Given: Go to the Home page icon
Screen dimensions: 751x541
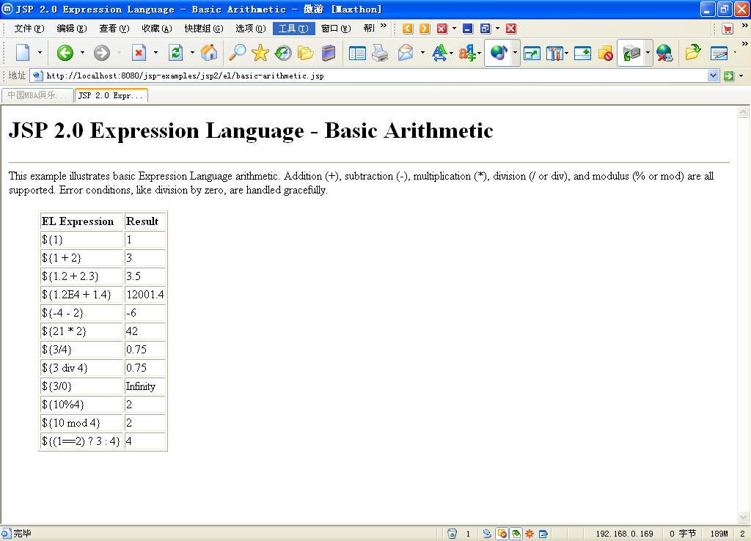Looking at the screenshot, I should (209, 53).
